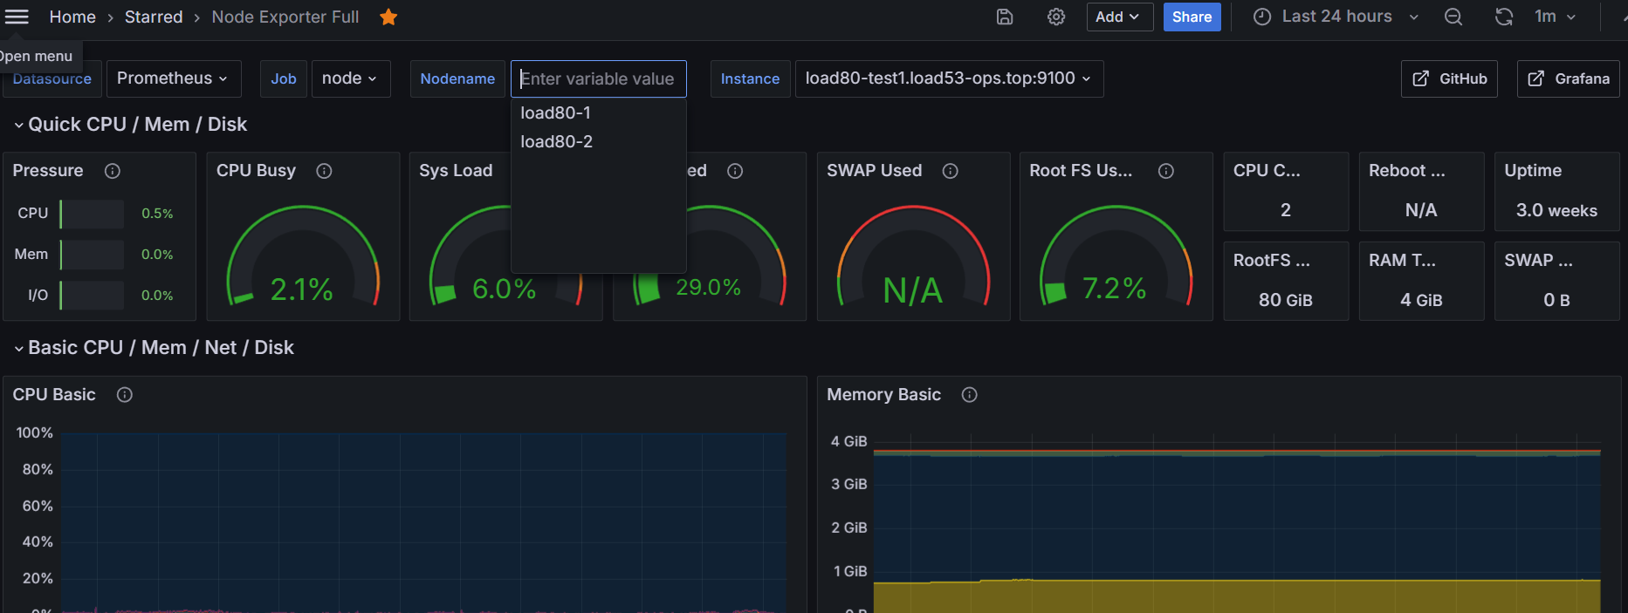Screen dimensions: 1628x613
Task: Show info icon for SWAP Used panel
Action: click(x=951, y=171)
